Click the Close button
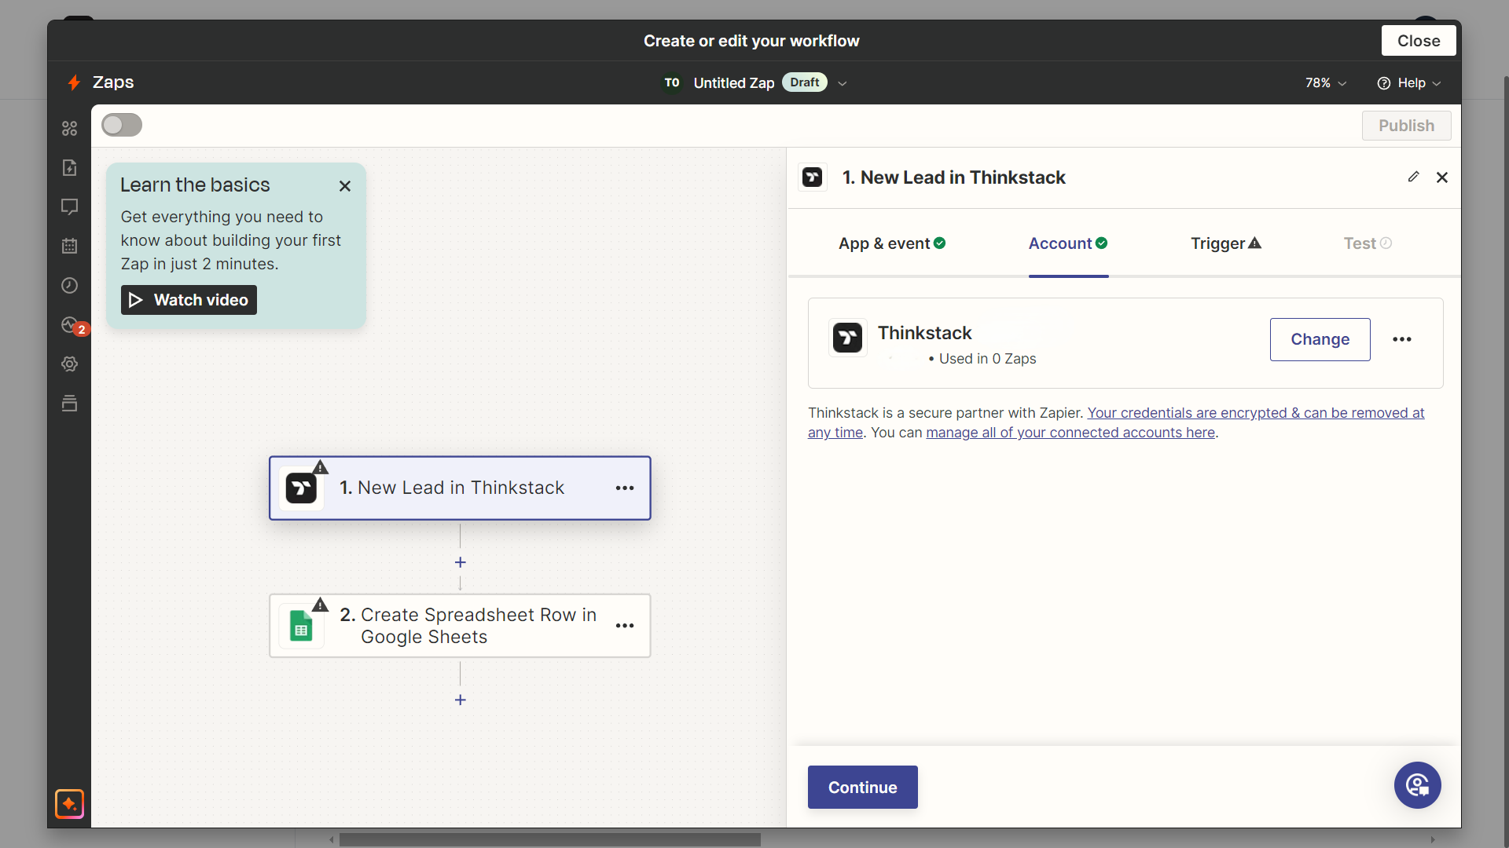The height and width of the screenshot is (848, 1509). 1419,41
